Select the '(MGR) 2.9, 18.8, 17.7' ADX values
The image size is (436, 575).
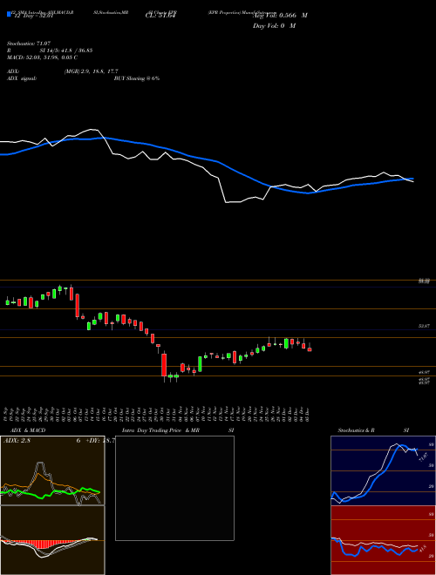tap(91, 71)
